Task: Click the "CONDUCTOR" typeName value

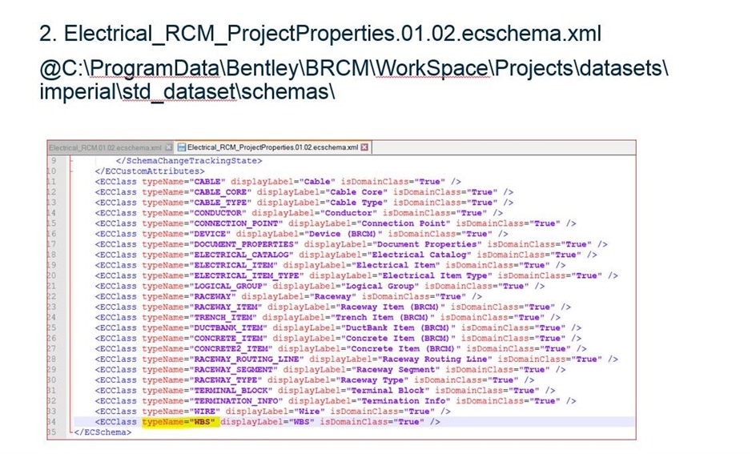Action: [218, 213]
